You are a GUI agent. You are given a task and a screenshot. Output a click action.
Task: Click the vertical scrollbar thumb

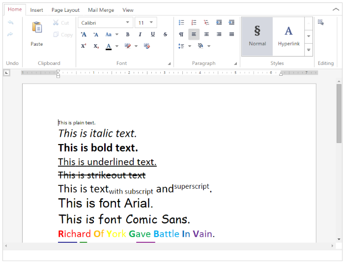click(339, 113)
